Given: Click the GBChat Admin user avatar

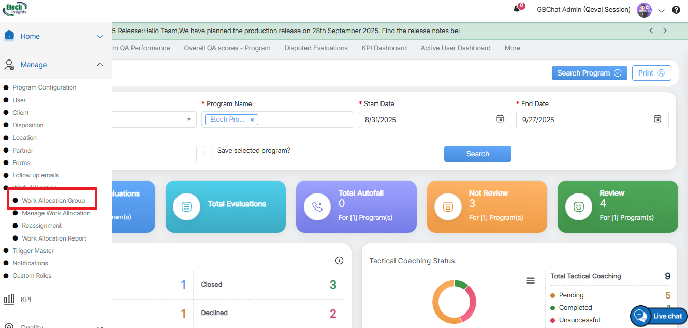Looking at the screenshot, I should click(644, 10).
